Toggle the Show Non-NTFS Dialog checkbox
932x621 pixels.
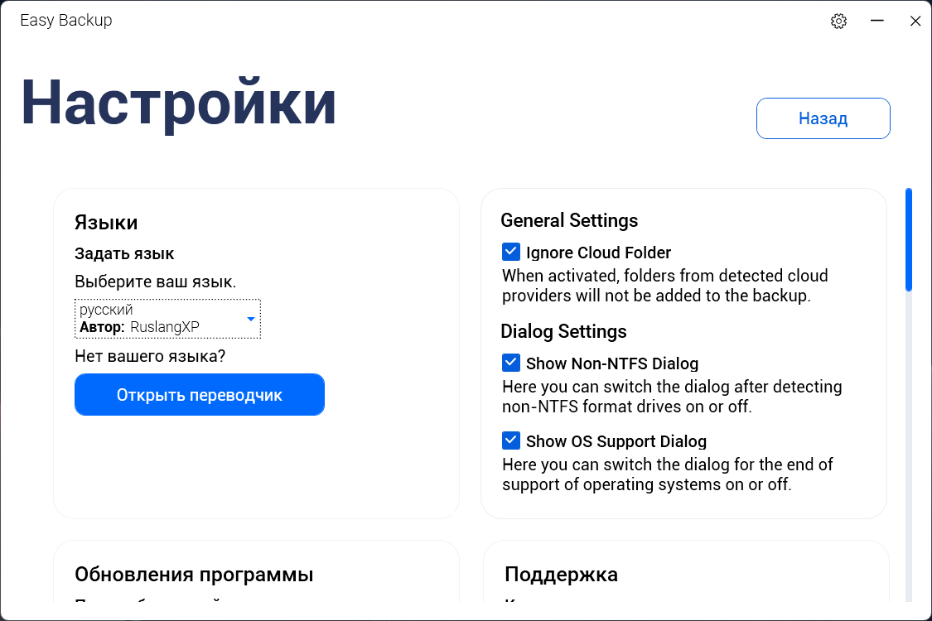(x=511, y=363)
